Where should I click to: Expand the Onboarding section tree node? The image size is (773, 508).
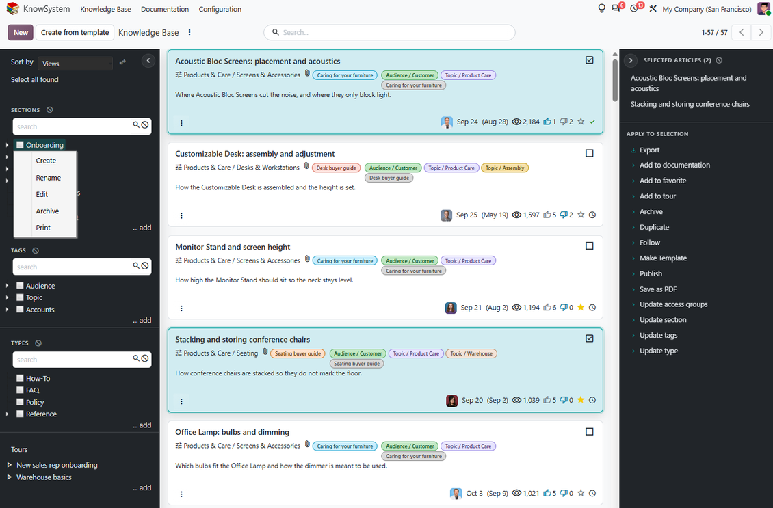pyautogui.click(x=7, y=145)
